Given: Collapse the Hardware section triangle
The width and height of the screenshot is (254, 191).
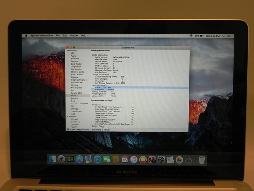Looking at the screenshot, I should coord(67,51).
